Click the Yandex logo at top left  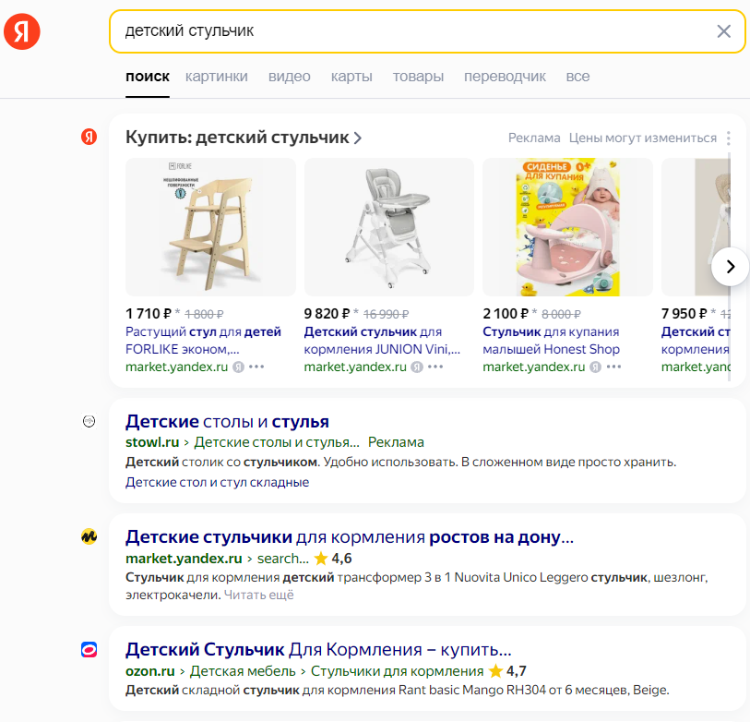[22, 31]
